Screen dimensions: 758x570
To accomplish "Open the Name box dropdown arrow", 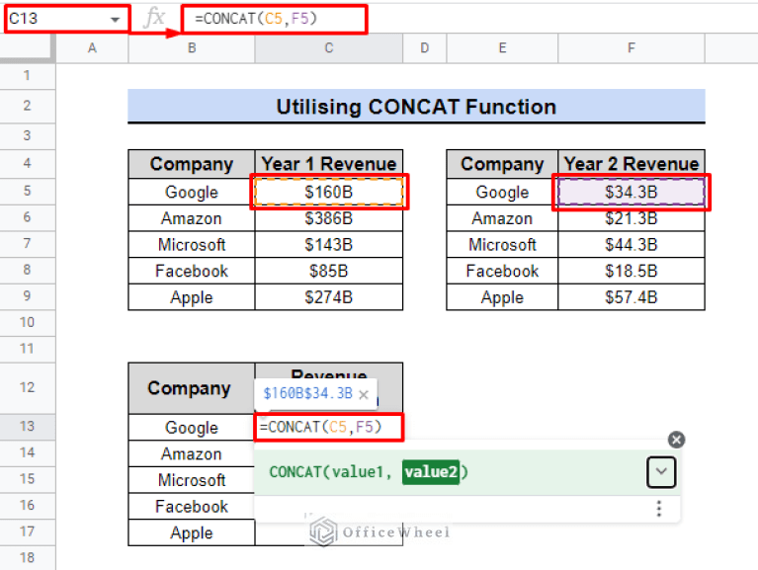I will pyautogui.click(x=115, y=20).
